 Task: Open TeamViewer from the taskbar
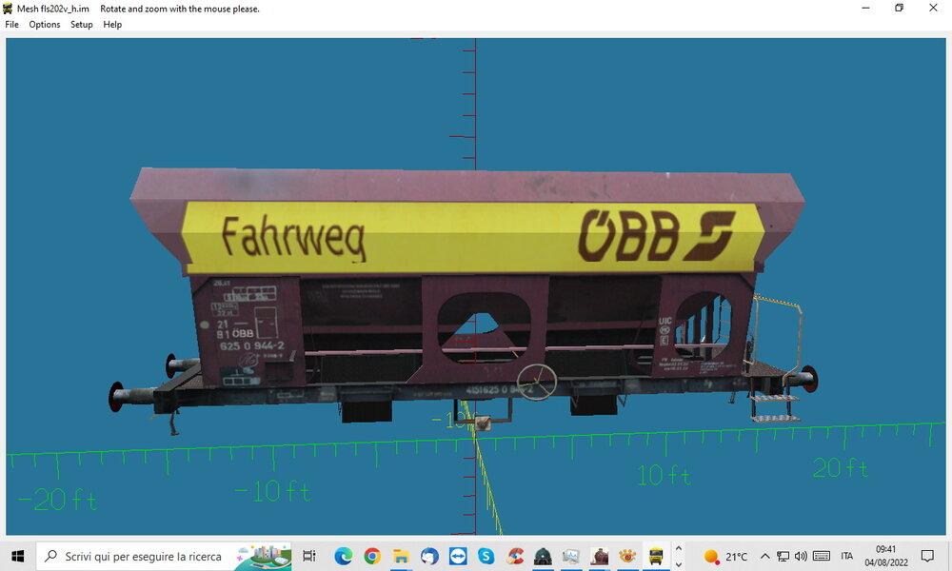tap(458, 556)
